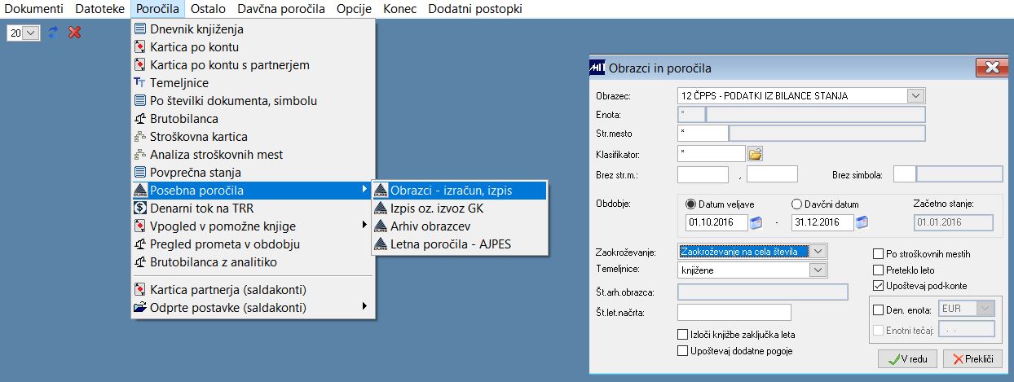
Task: Click the Brez simbola small field
Action: pyautogui.click(x=905, y=173)
